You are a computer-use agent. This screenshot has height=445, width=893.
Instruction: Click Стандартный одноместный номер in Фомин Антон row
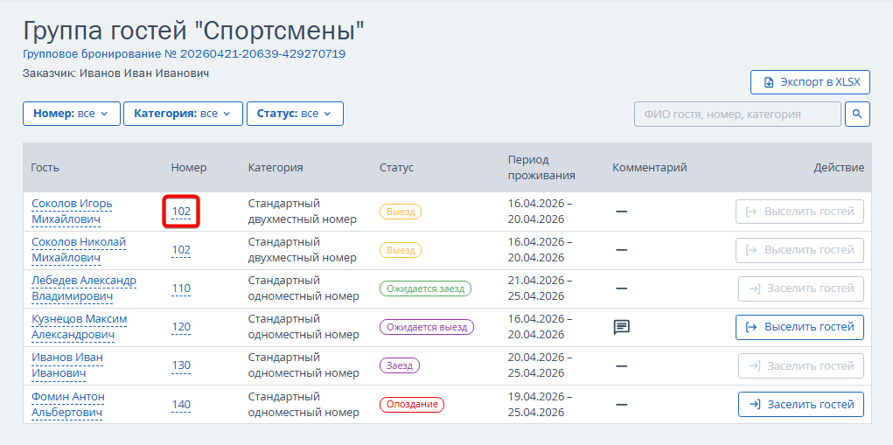(303, 404)
